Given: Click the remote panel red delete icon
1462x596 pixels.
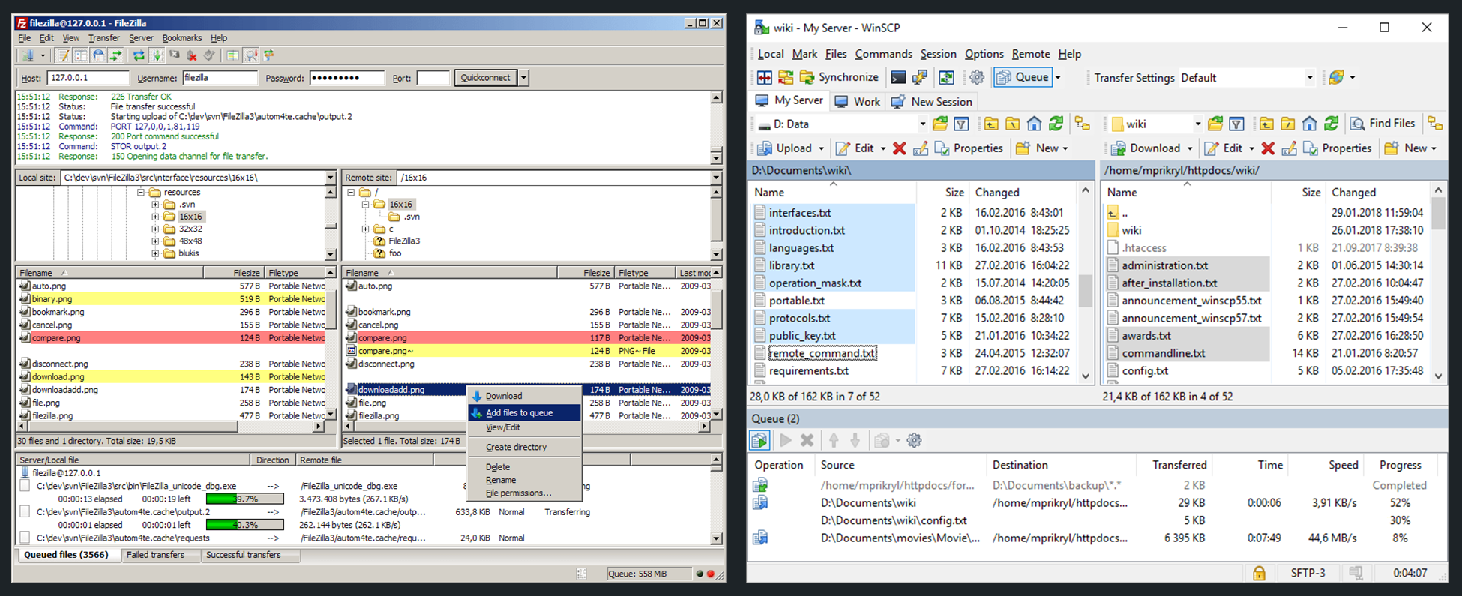Looking at the screenshot, I should (x=1268, y=148).
